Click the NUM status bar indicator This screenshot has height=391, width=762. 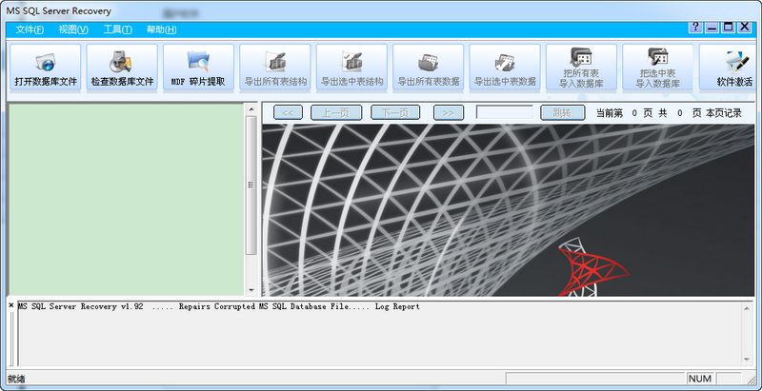(x=700, y=379)
